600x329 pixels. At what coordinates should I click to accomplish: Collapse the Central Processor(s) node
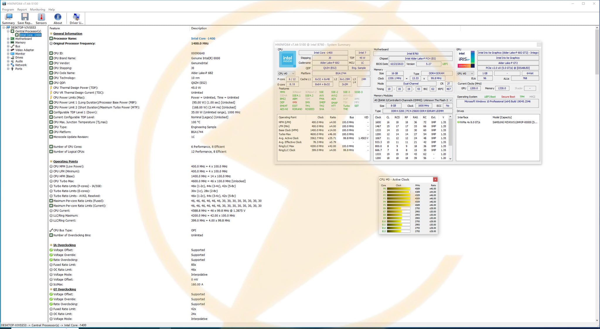coord(8,31)
